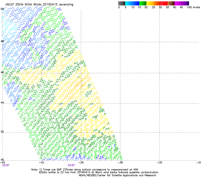Click the longitude label '-39'
This screenshot has height=177, width=201.
click(81, 163)
